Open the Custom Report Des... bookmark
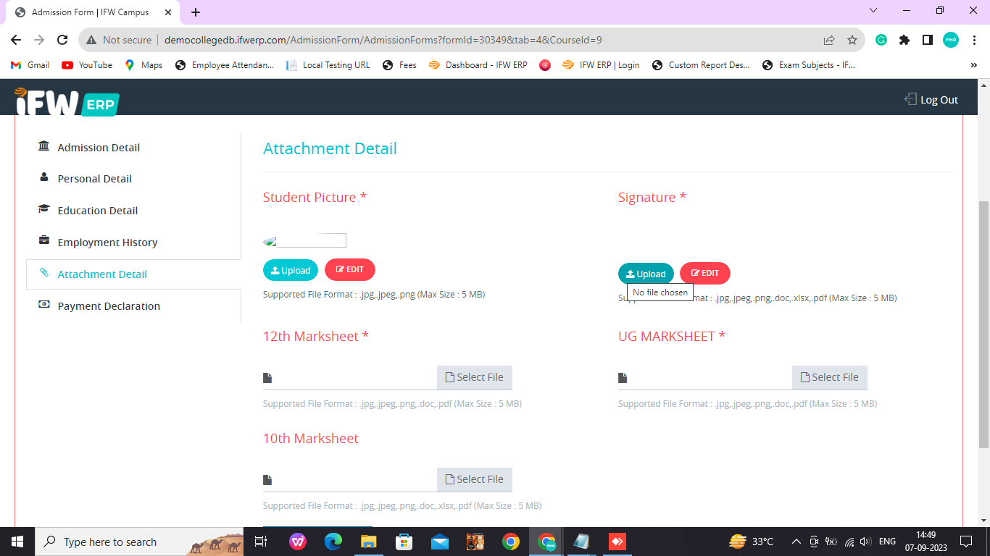Viewport: 990px width, 556px height. pyautogui.click(x=701, y=65)
